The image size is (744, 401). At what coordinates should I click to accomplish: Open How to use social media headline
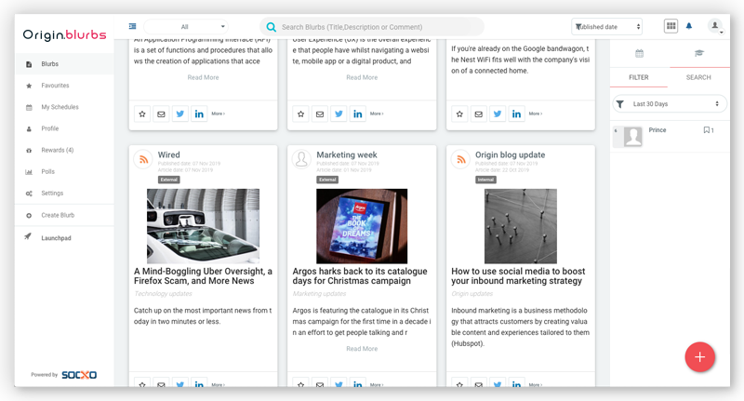518,276
